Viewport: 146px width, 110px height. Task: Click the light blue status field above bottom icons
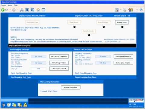click(x=14, y=100)
